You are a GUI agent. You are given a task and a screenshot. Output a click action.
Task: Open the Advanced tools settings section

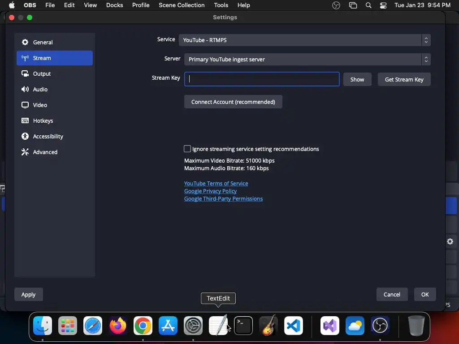[54, 152]
